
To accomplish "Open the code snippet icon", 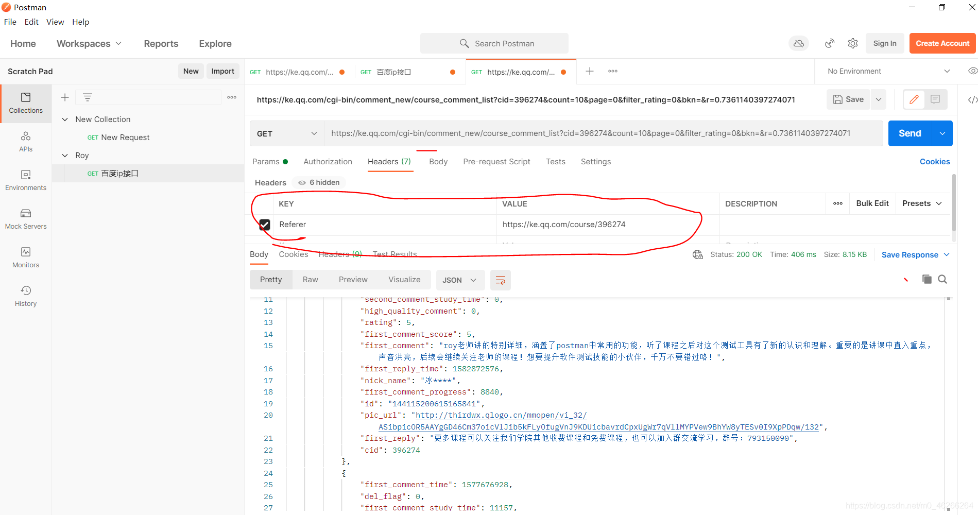I will click(x=972, y=100).
